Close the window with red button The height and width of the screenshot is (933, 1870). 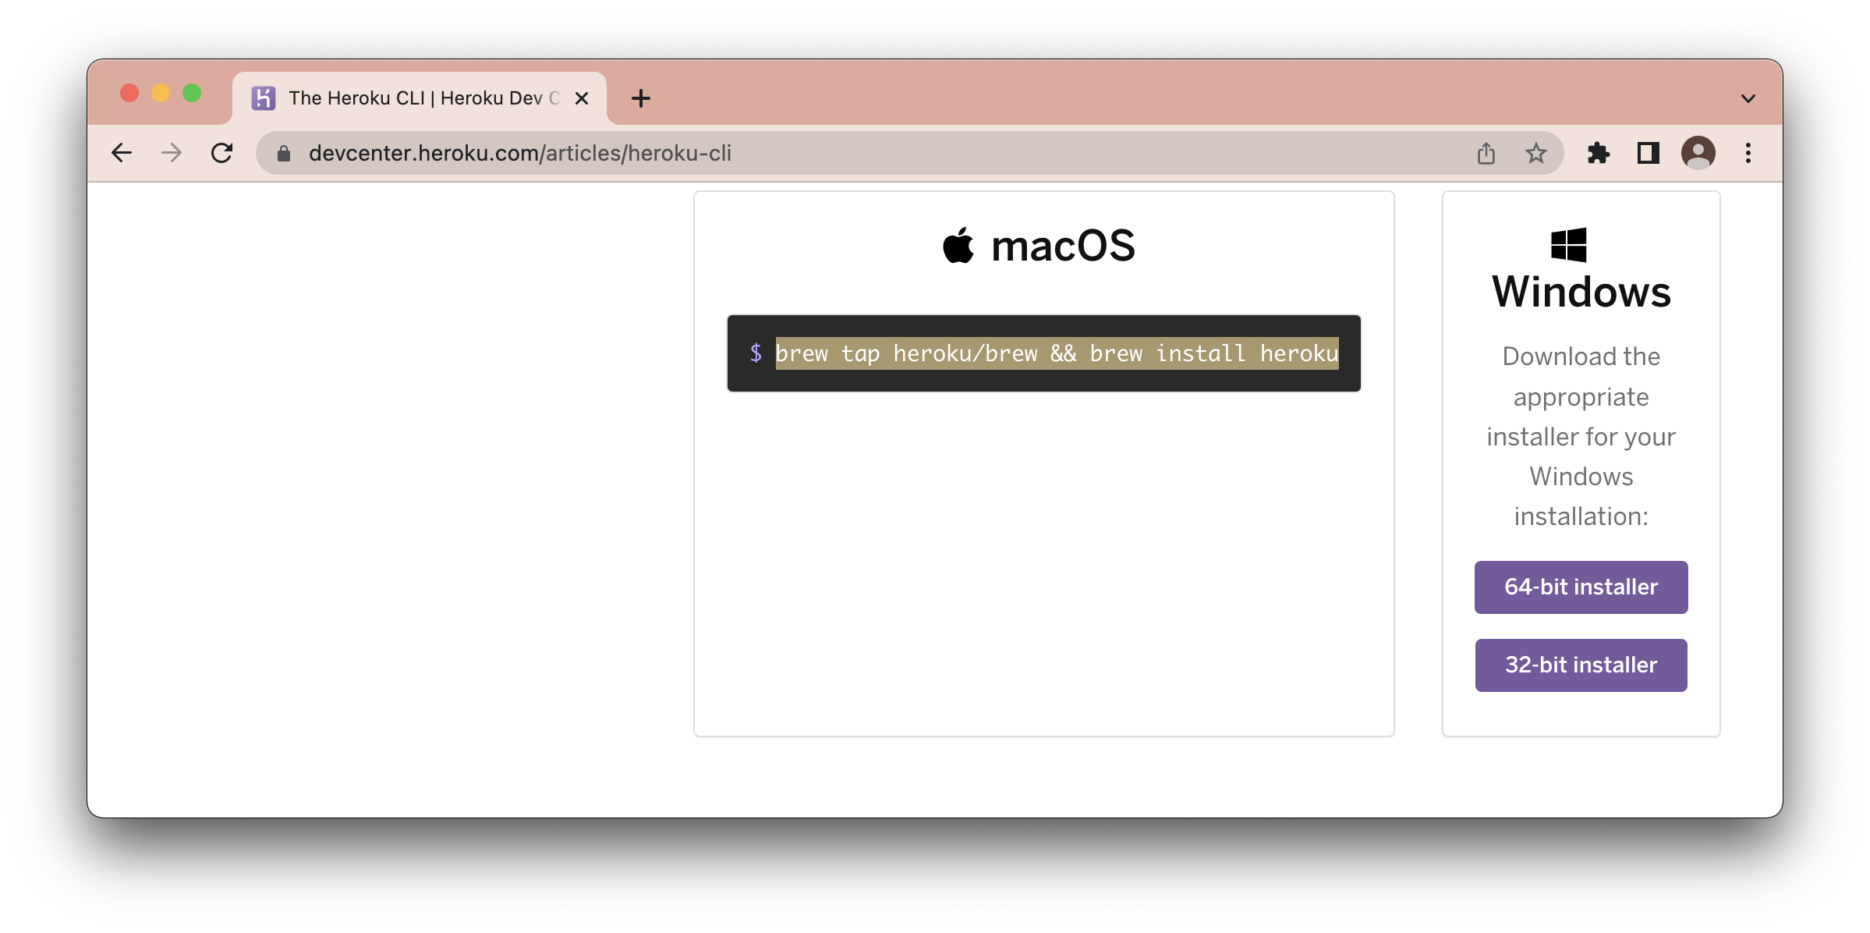coord(129,94)
